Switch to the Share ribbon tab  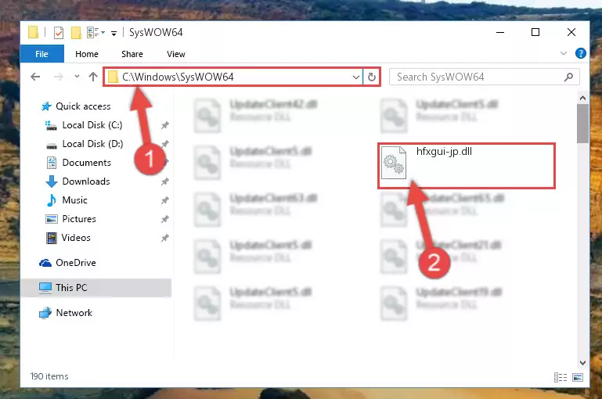tap(132, 54)
